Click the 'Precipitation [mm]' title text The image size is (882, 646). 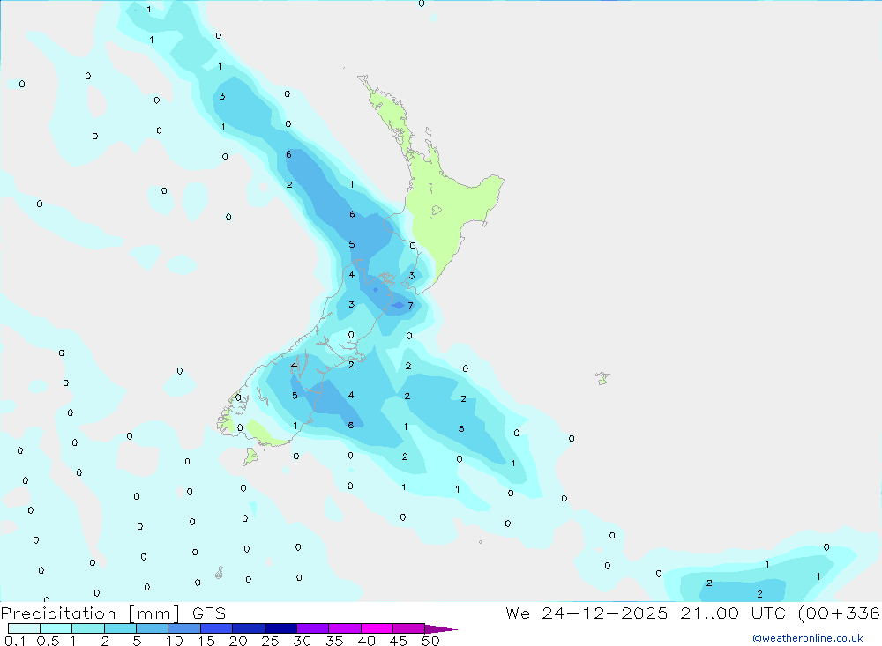coord(90,613)
